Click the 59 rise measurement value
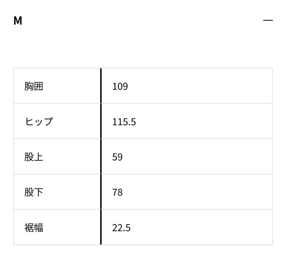The width and height of the screenshot is (286, 263). pos(117,157)
